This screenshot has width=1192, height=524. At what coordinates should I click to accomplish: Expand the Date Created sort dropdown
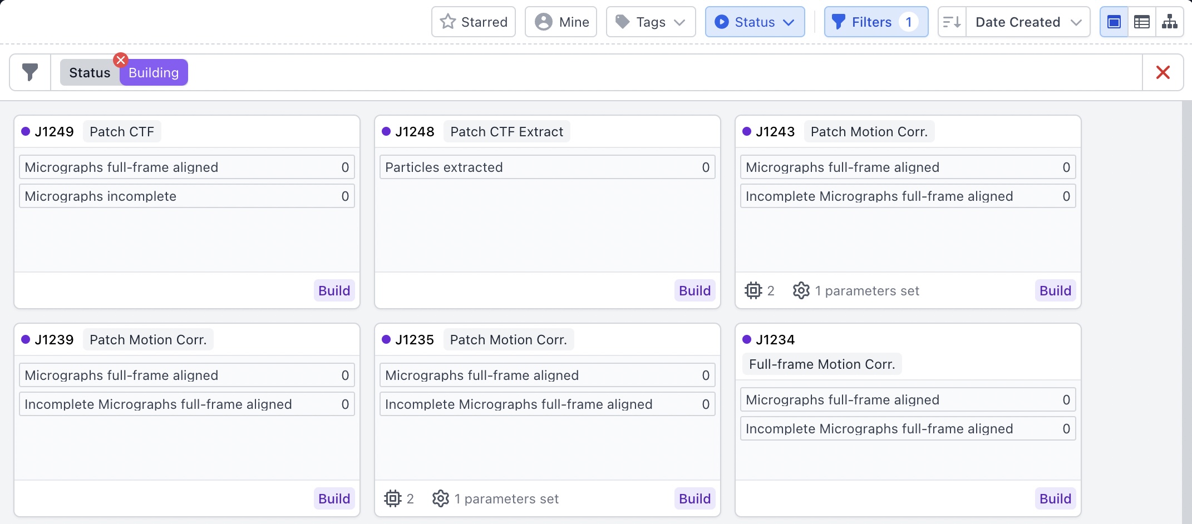pos(1027,22)
